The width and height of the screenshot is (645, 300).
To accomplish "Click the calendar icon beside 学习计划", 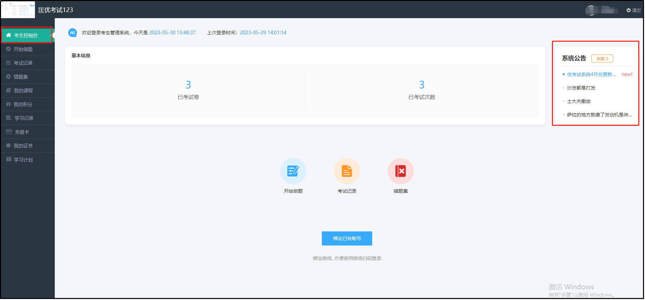I will (x=9, y=159).
